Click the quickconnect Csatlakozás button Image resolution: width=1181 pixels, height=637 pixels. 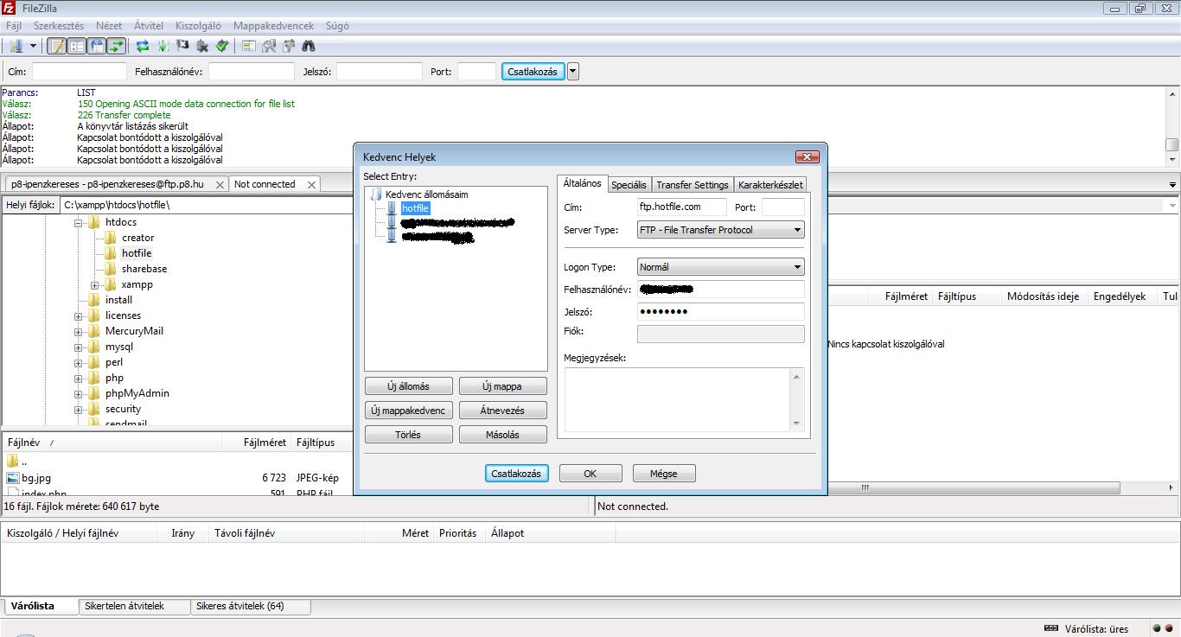point(533,72)
